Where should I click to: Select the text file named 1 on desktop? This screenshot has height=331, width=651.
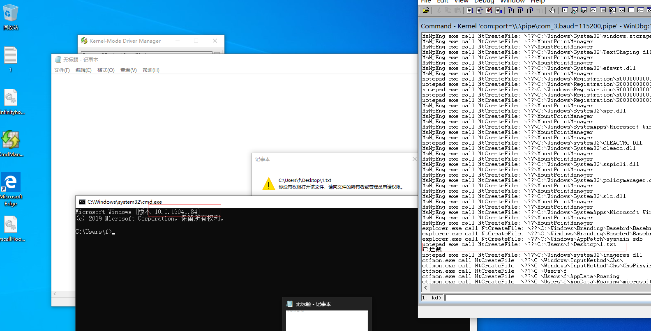click(11, 60)
